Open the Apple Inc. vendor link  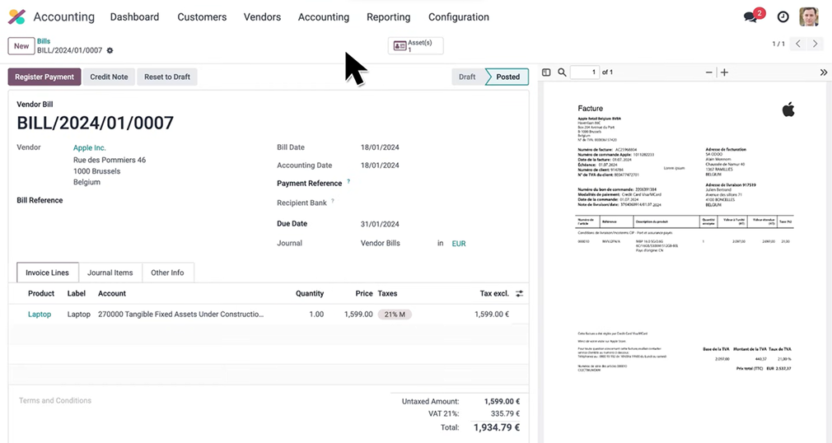pos(89,147)
